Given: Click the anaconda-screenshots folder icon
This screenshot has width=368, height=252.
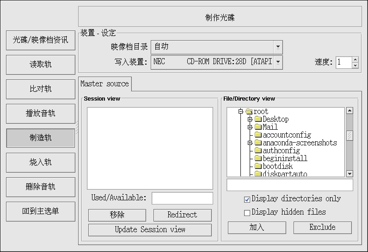Looking at the screenshot, I should [x=258, y=143].
